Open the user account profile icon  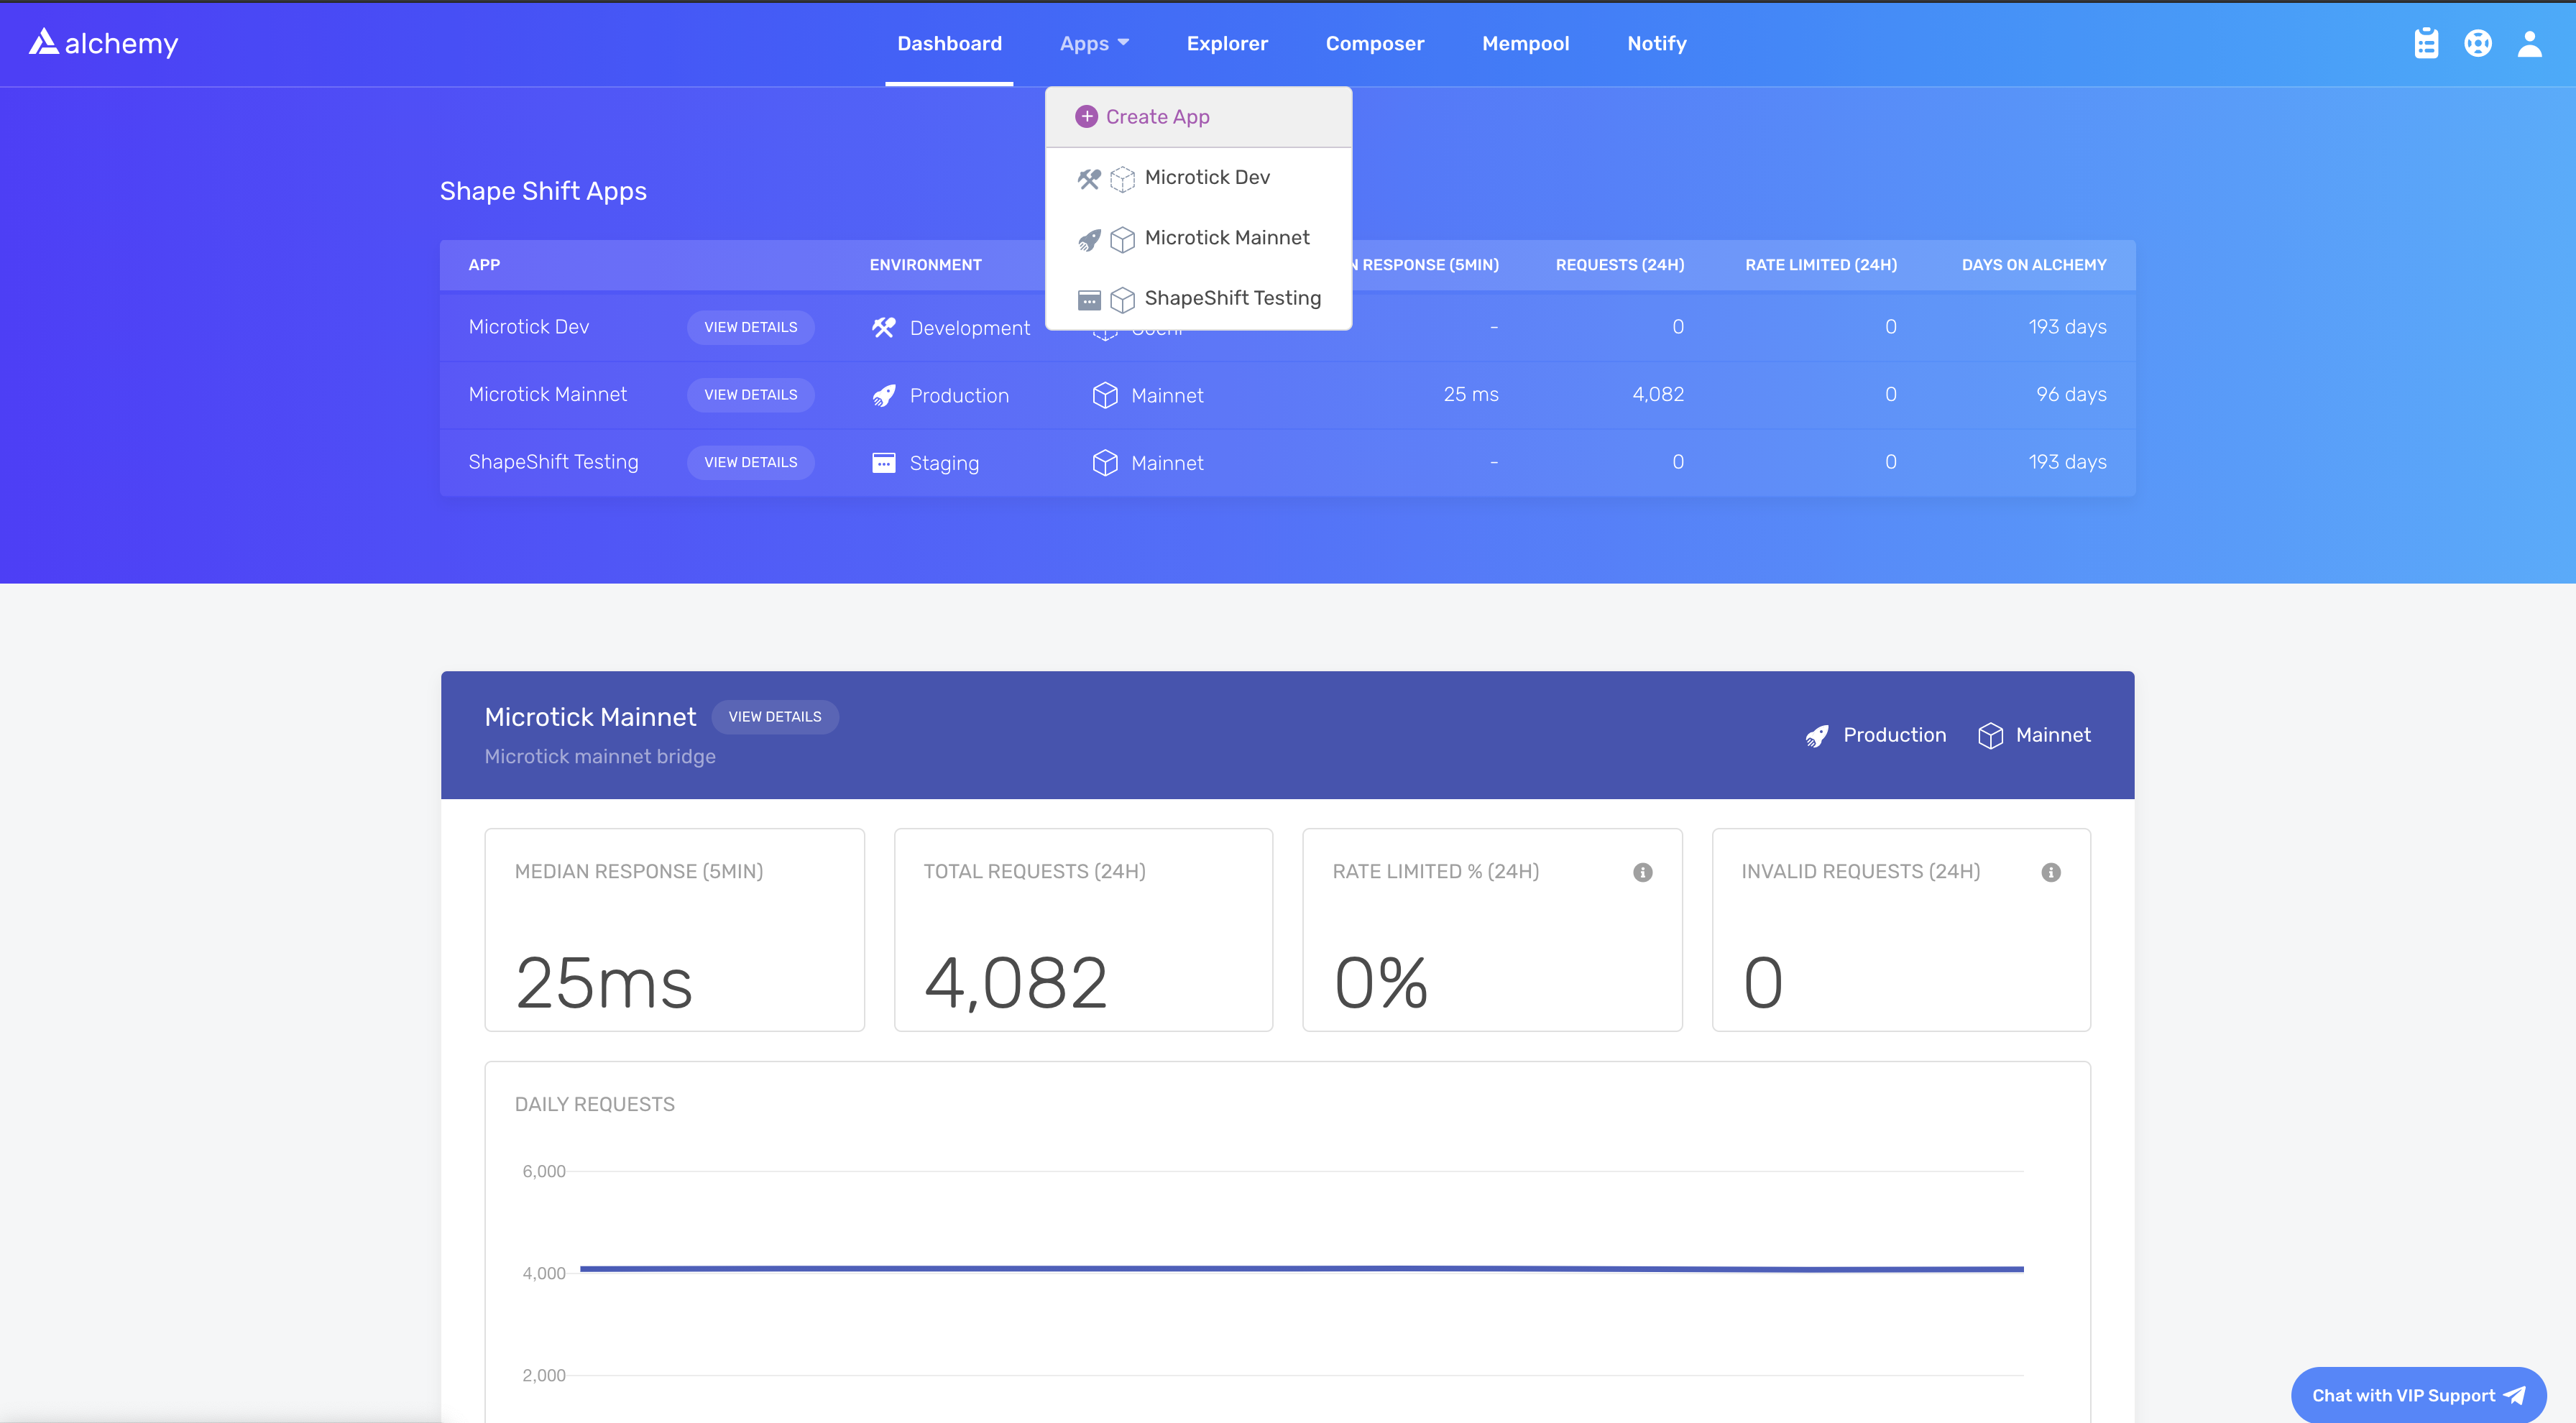click(2530, 43)
